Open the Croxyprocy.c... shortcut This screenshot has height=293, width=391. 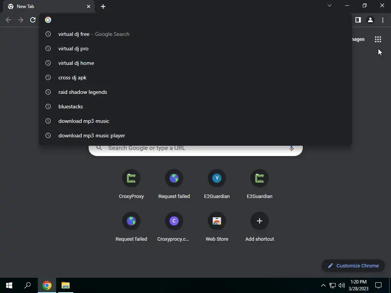point(174,227)
